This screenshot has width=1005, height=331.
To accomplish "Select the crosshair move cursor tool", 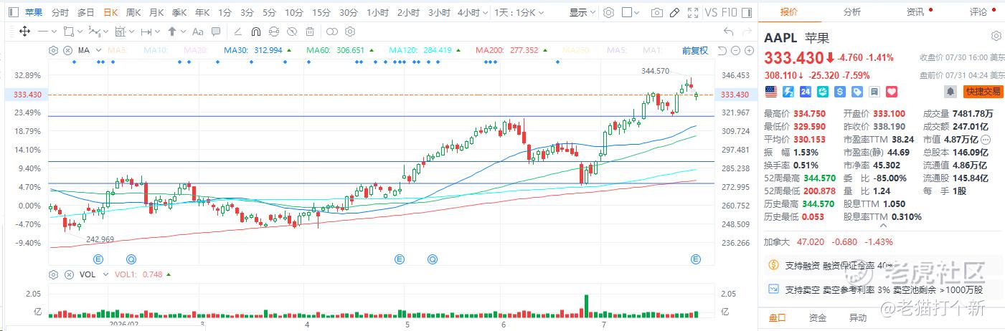I will coord(24,32).
